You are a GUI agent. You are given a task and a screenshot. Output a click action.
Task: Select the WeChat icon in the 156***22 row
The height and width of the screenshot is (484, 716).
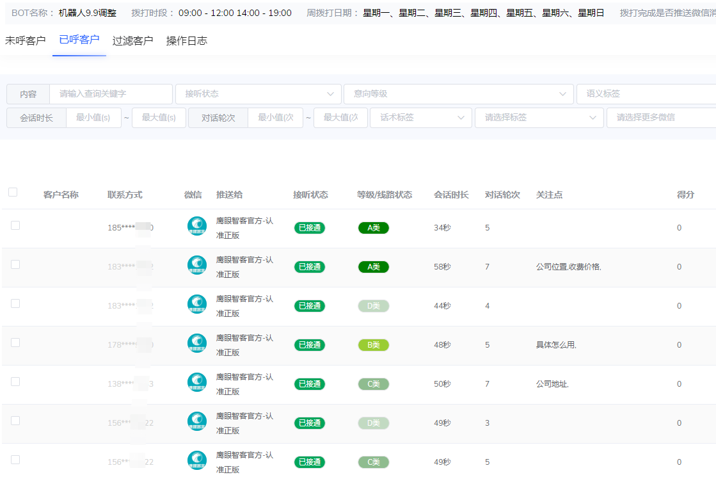[196, 423]
